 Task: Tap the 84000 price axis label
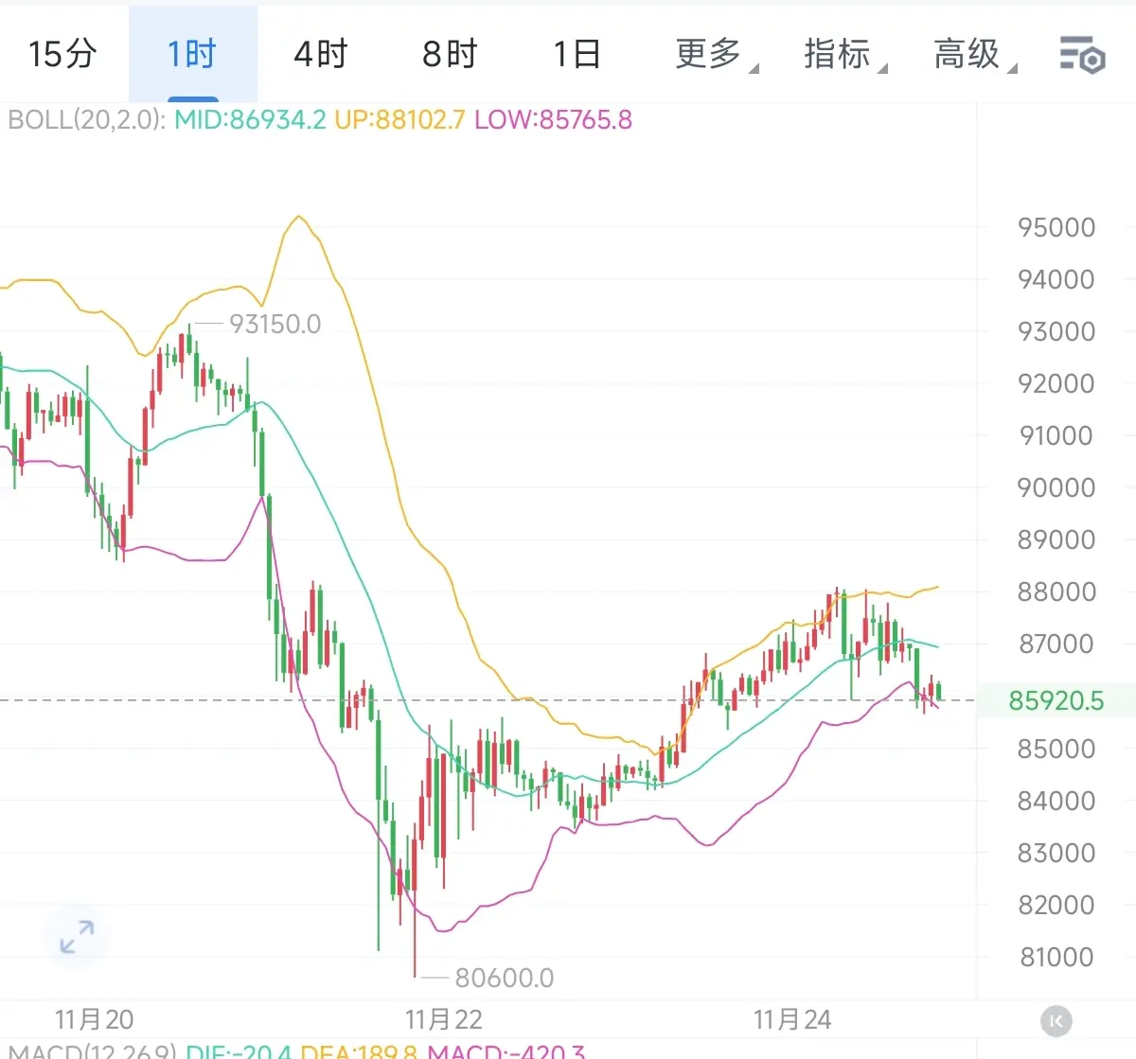[x=1056, y=801]
